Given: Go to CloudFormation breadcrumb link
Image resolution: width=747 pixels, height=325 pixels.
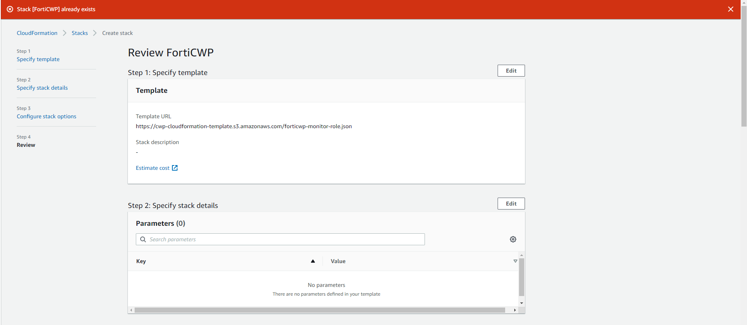Looking at the screenshot, I should click(37, 33).
